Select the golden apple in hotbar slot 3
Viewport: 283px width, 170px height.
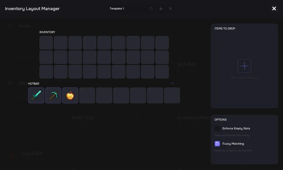tap(70, 95)
